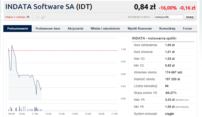Click the Max 1R value 3,03 zł
The height and width of the screenshot is (117, 202).
(170, 100)
